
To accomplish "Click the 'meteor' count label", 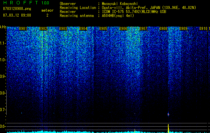I will (x=47, y=10).
